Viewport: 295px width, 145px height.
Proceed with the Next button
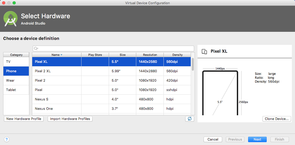click(x=257, y=139)
